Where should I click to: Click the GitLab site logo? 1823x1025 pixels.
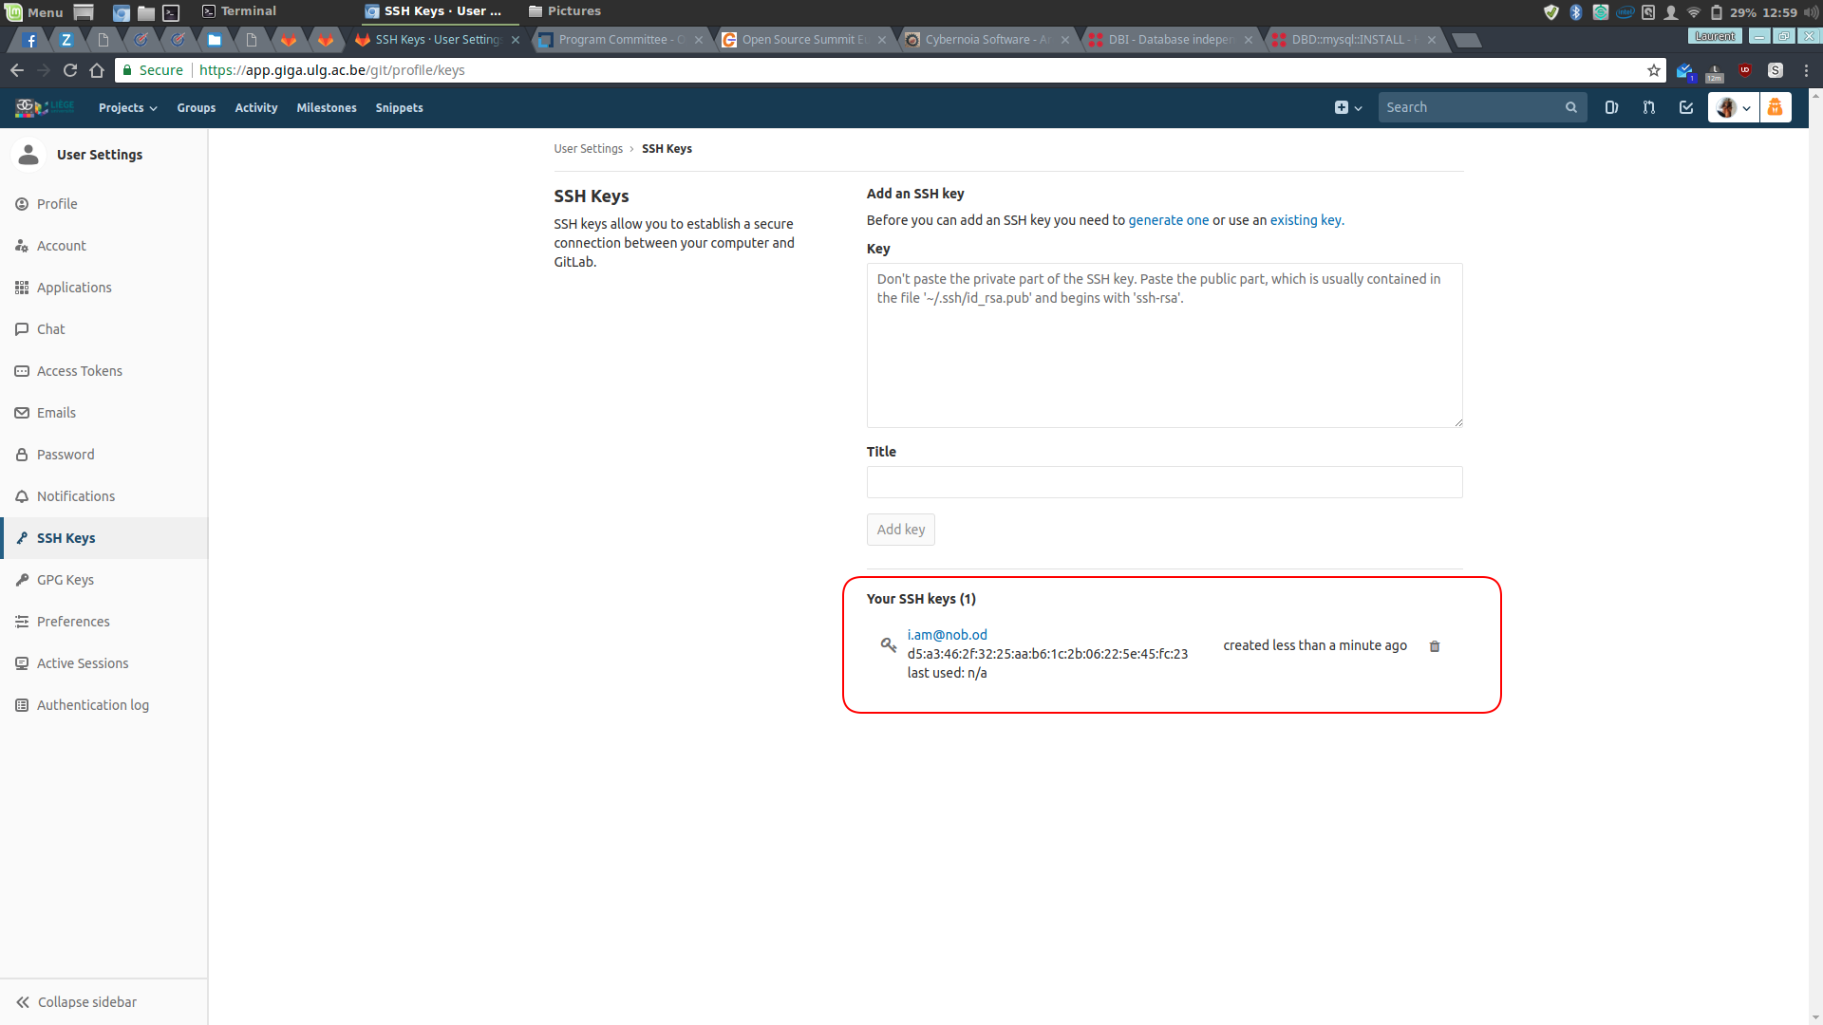coord(44,107)
